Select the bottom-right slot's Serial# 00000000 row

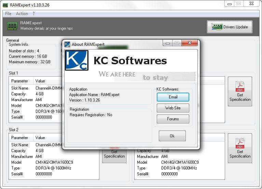pyautogui.click(x=180, y=174)
